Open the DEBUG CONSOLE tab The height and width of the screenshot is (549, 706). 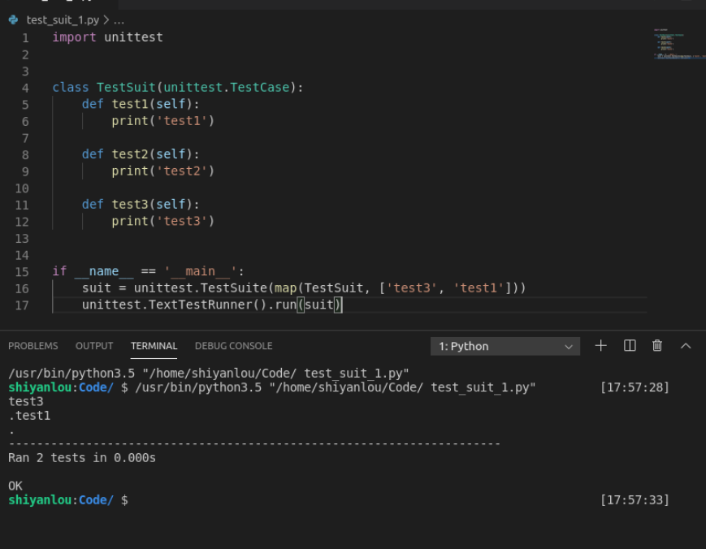[233, 346]
